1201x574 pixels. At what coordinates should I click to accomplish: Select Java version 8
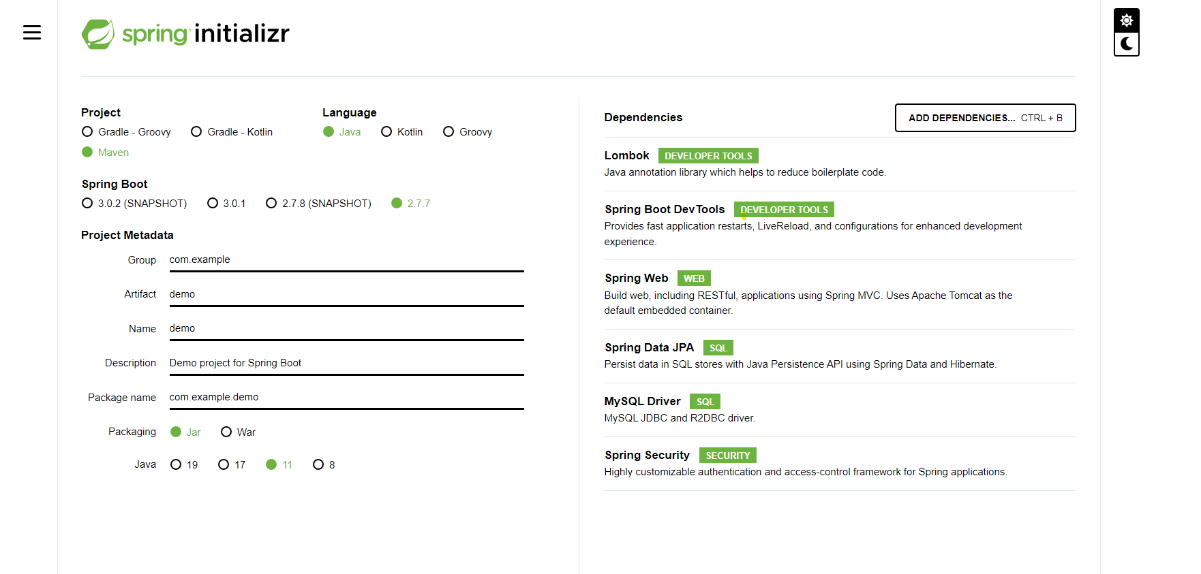coord(324,464)
